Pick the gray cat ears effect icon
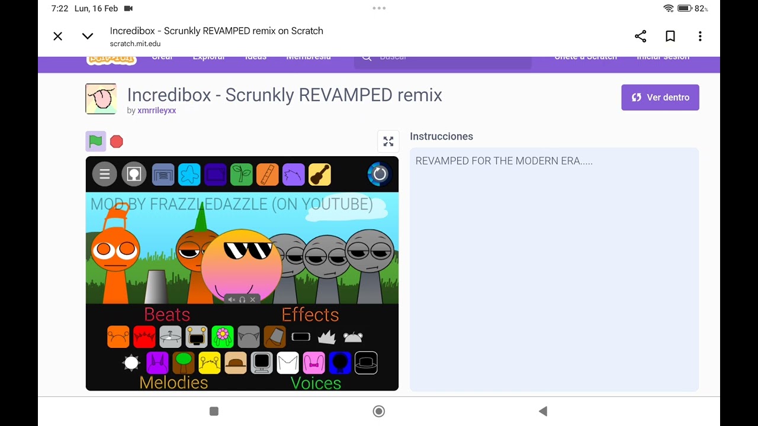The width and height of the screenshot is (758, 426). (x=249, y=337)
